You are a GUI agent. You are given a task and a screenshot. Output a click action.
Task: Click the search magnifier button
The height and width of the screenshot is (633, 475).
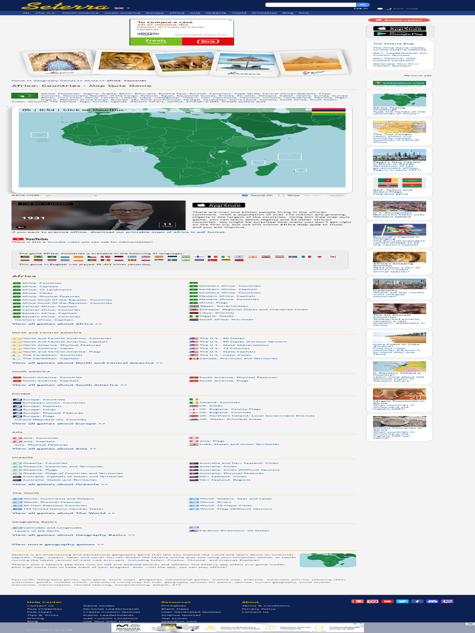[x=362, y=4]
